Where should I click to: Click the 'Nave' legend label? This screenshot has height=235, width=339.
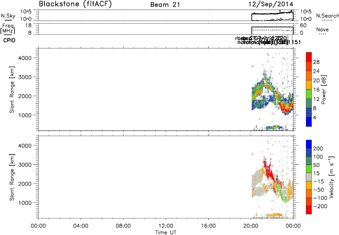(322, 29)
